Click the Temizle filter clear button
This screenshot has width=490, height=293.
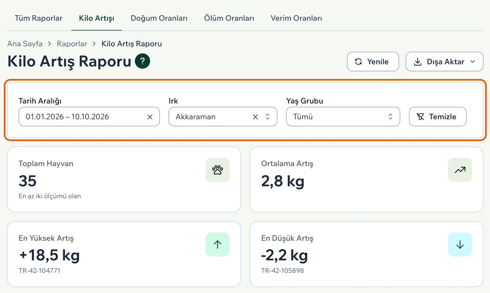438,117
